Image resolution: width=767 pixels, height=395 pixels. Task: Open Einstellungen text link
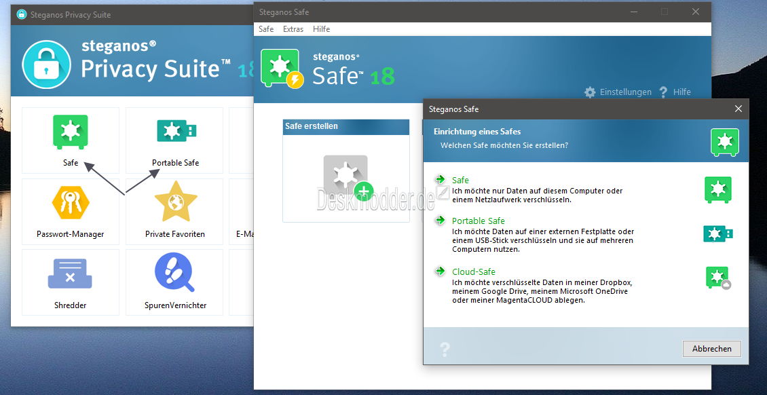click(x=626, y=92)
